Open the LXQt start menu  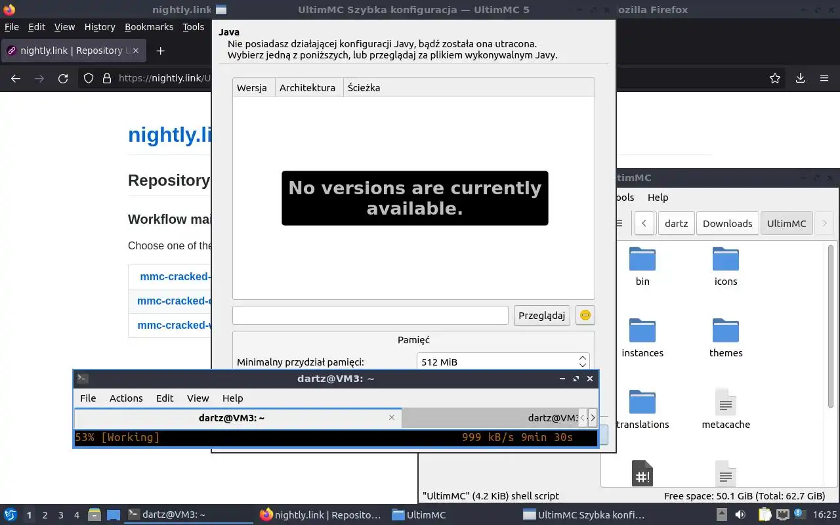10,515
